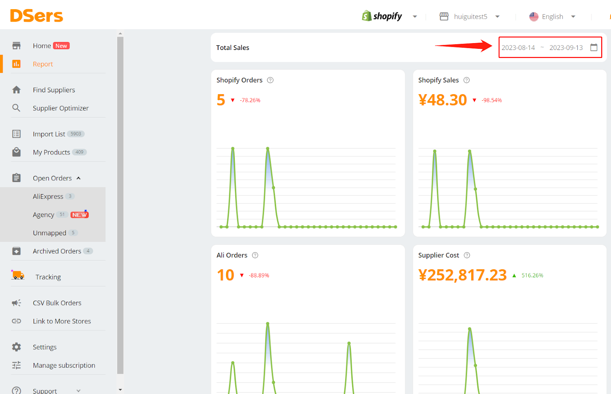Click the help icon next to Supplier Cost

pos(467,255)
